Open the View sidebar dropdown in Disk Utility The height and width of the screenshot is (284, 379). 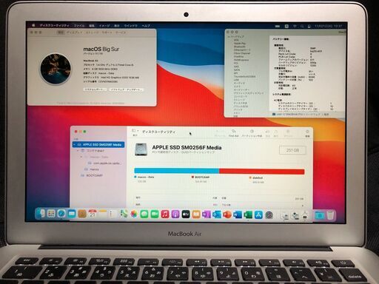click(x=135, y=132)
